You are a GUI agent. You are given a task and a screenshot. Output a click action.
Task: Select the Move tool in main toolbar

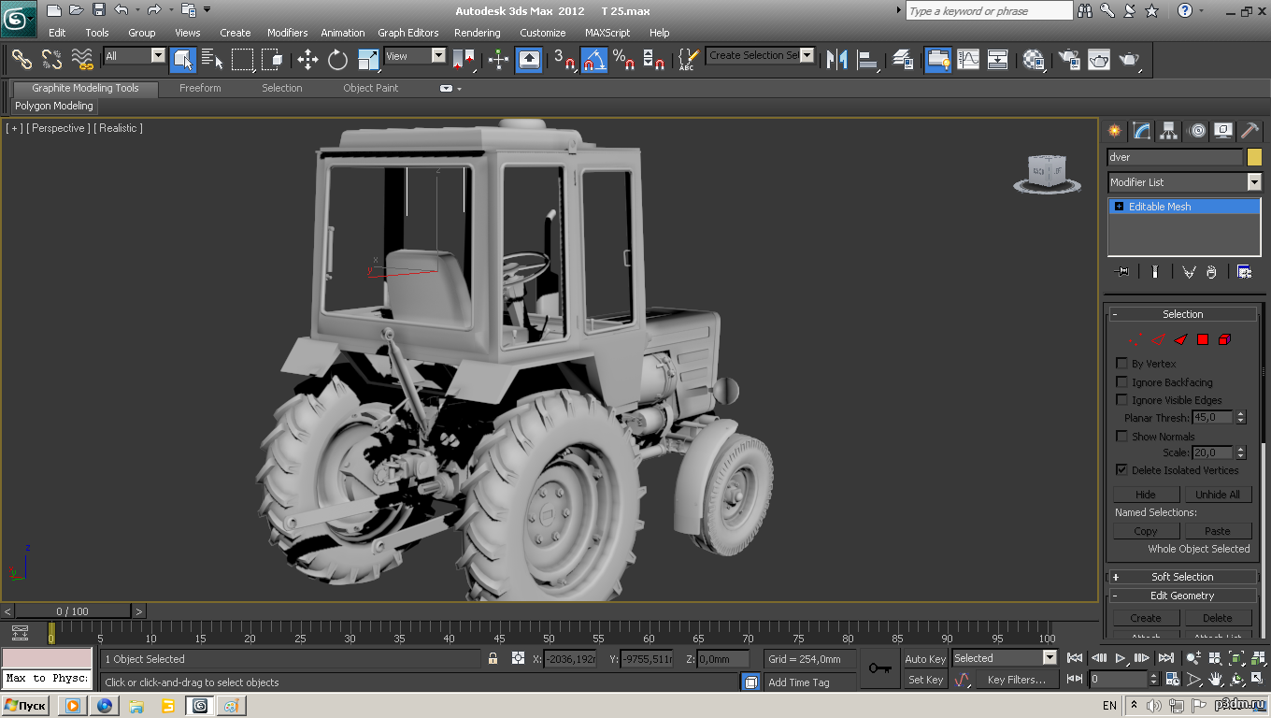pyautogui.click(x=307, y=60)
